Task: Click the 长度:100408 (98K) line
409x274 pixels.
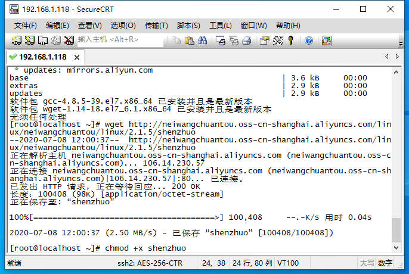Action: (117, 194)
